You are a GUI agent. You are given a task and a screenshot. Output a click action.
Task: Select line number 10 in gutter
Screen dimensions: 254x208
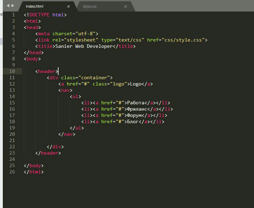pos(12,71)
